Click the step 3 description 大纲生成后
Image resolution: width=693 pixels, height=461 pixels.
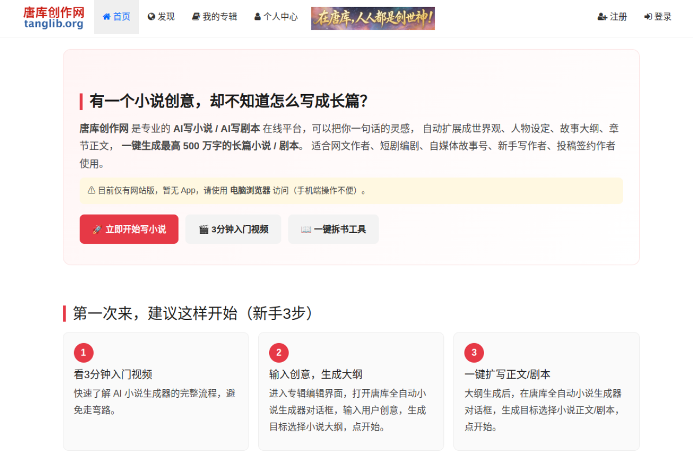[x=543, y=410]
